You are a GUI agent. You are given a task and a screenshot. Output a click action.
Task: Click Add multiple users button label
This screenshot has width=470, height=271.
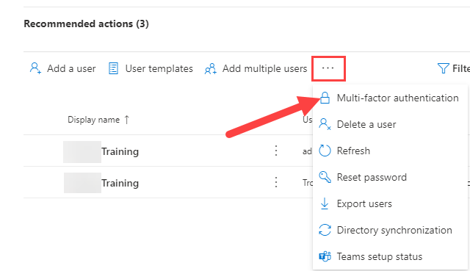[264, 68]
